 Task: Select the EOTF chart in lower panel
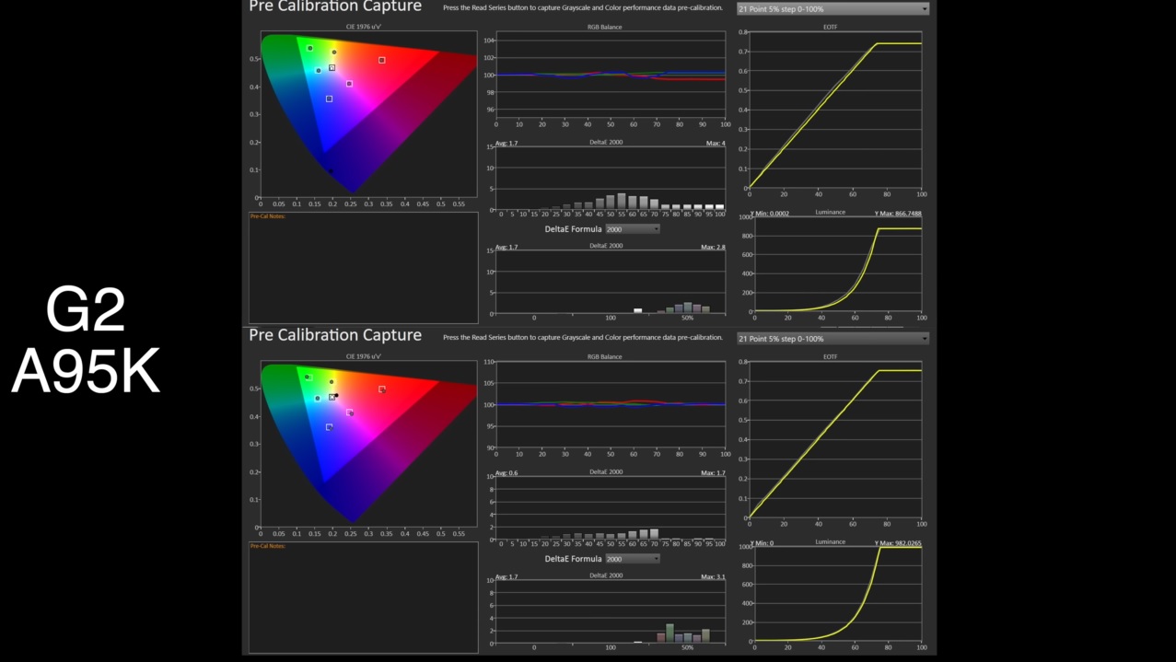(835, 440)
